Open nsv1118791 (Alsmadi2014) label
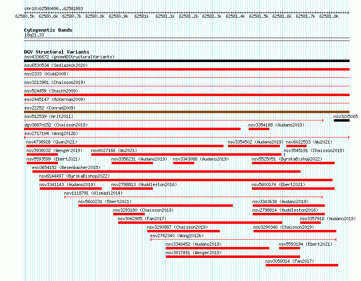 point(93,193)
